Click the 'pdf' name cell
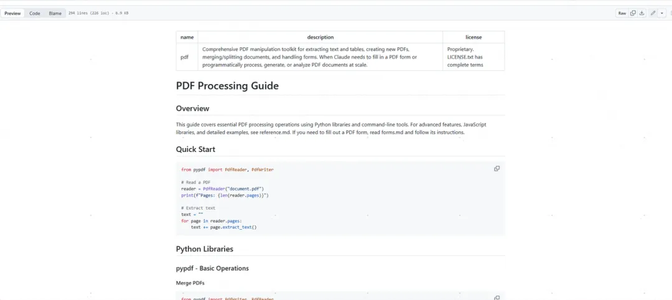The image size is (672, 300). point(187,57)
